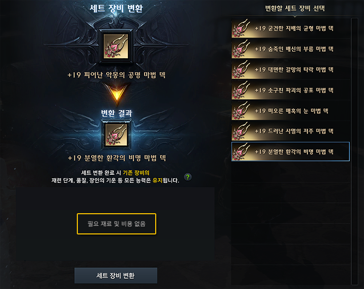
Task: Select highlighted +19 분열한 환각의 비명 마법 덱
Action: click(291, 152)
